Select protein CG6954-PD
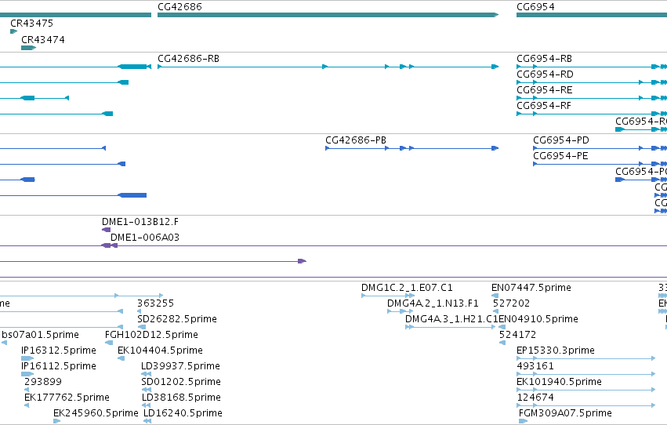667x425 pixels. click(561, 140)
